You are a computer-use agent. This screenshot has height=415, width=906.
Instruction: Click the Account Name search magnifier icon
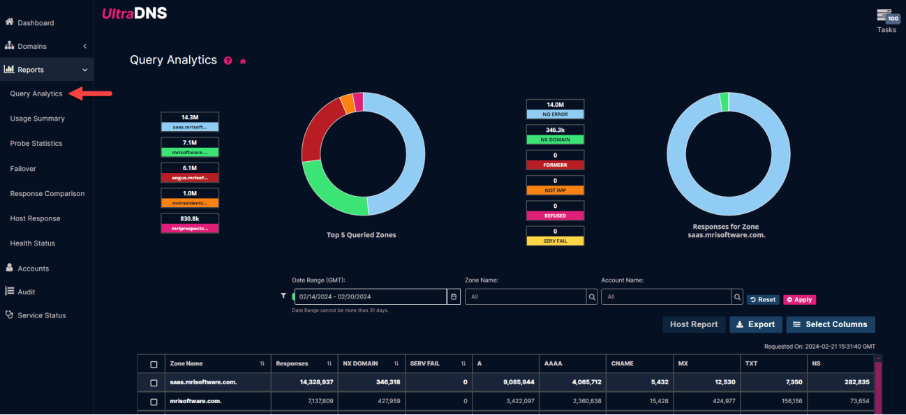[x=737, y=297]
